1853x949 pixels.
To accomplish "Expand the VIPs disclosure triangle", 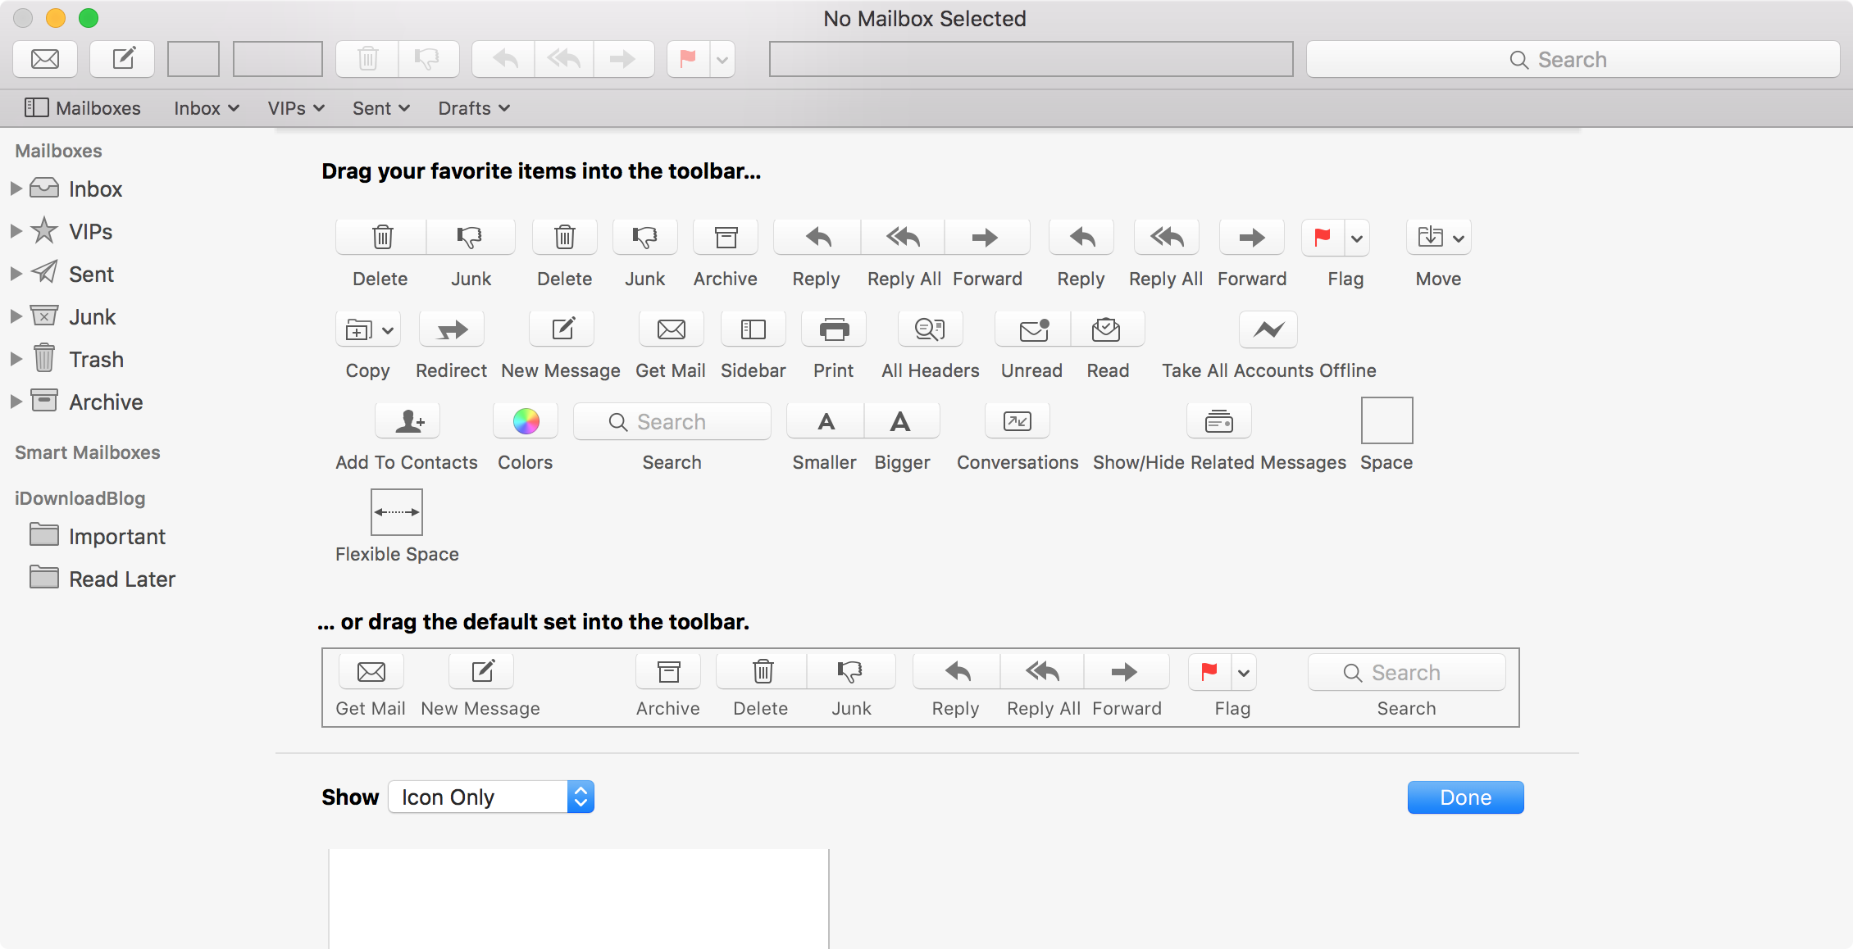I will coord(16,231).
